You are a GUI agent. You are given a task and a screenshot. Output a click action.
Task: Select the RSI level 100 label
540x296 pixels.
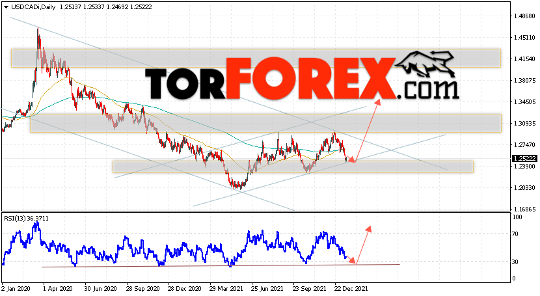(x=517, y=217)
